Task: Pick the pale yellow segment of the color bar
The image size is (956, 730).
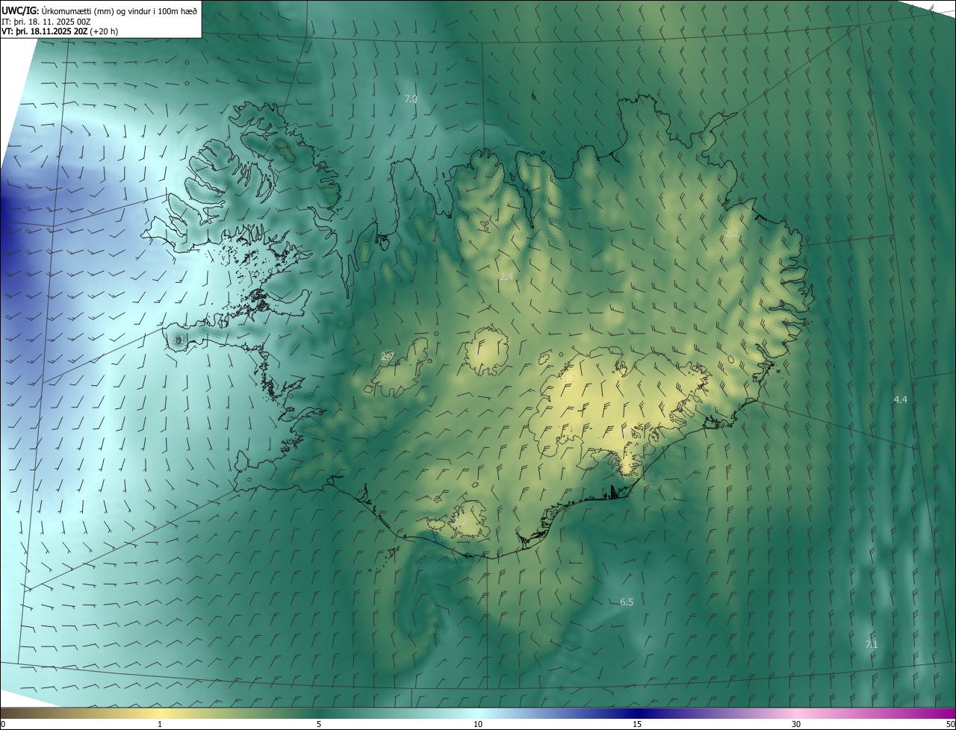Action: click(x=160, y=713)
